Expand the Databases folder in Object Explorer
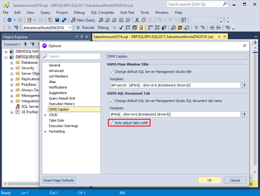260x196 pixels. 12,63
